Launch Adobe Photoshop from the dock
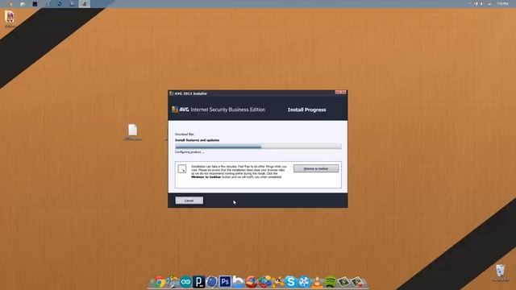The image size is (516, 290). (x=225, y=282)
